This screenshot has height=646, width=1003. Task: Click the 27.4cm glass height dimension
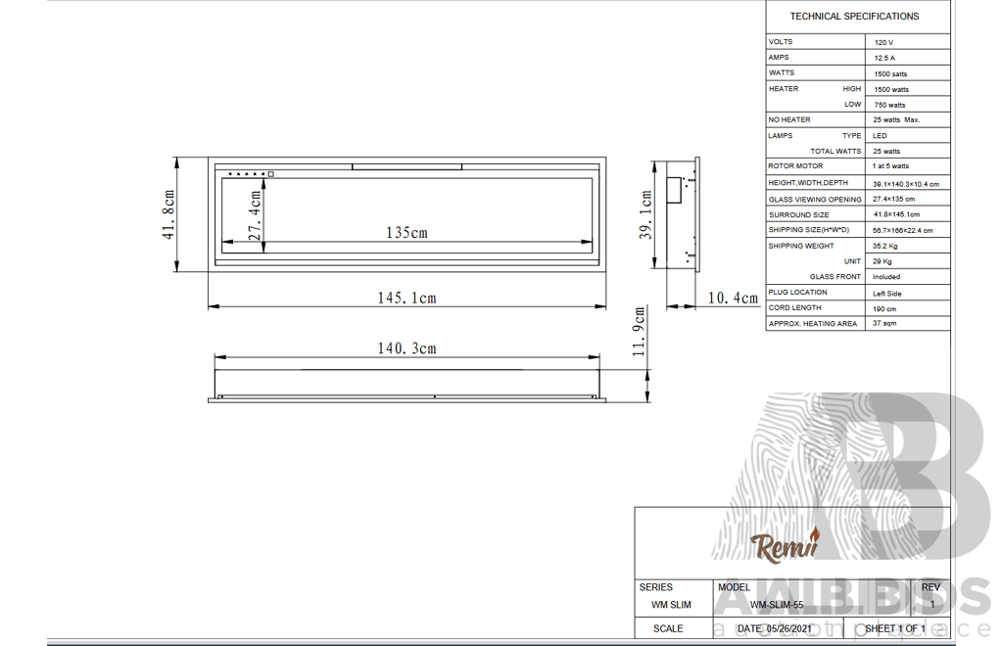[x=255, y=216]
